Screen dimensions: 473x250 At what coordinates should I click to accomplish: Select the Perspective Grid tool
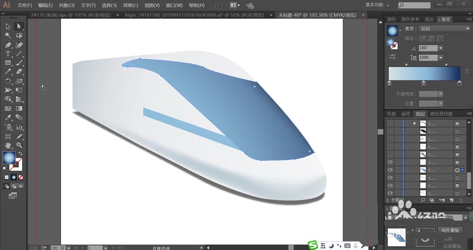[x=19, y=99]
